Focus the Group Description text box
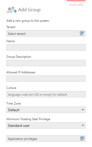This screenshot has width=92, height=147. [x=46, y=63]
